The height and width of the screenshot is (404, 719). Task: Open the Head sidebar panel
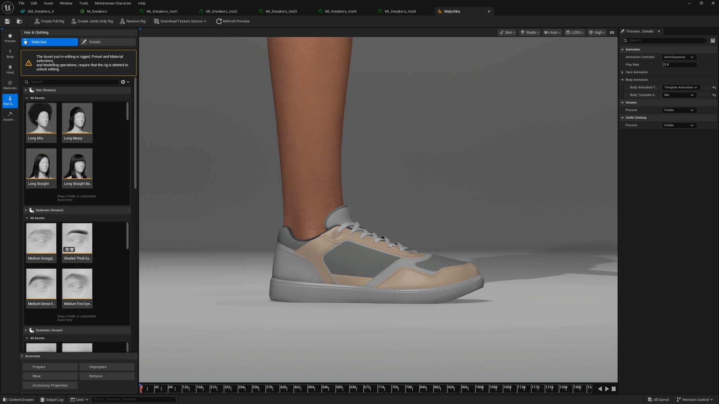click(x=10, y=69)
